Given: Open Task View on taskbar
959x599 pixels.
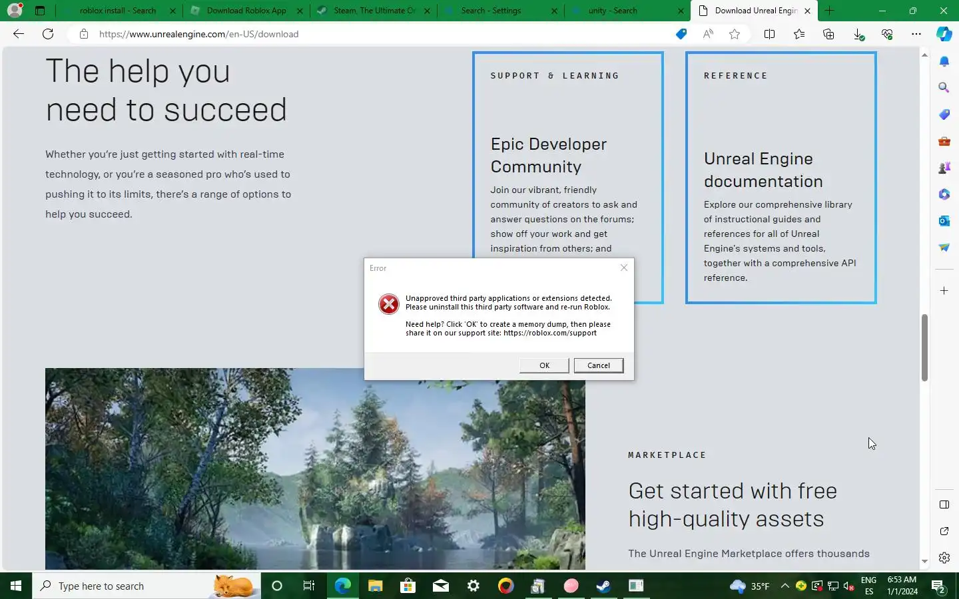Looking at the screenshot, I should (x=309, y=586).
